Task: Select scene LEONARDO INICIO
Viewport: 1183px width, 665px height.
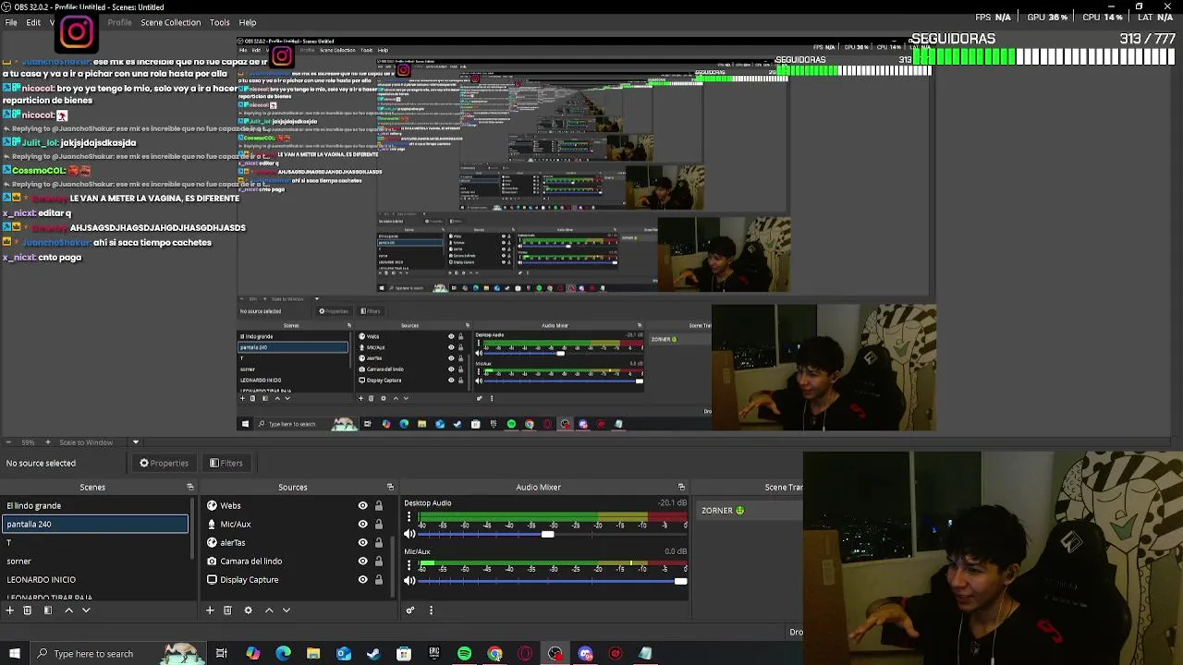Action: (x=94, y=580)
